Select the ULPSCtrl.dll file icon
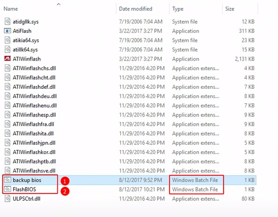This screenshot has width=278, height=217. click(7, 198)
